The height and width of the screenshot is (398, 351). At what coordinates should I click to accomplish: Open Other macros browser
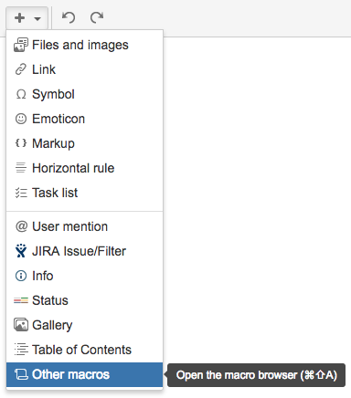coord(84,374)
